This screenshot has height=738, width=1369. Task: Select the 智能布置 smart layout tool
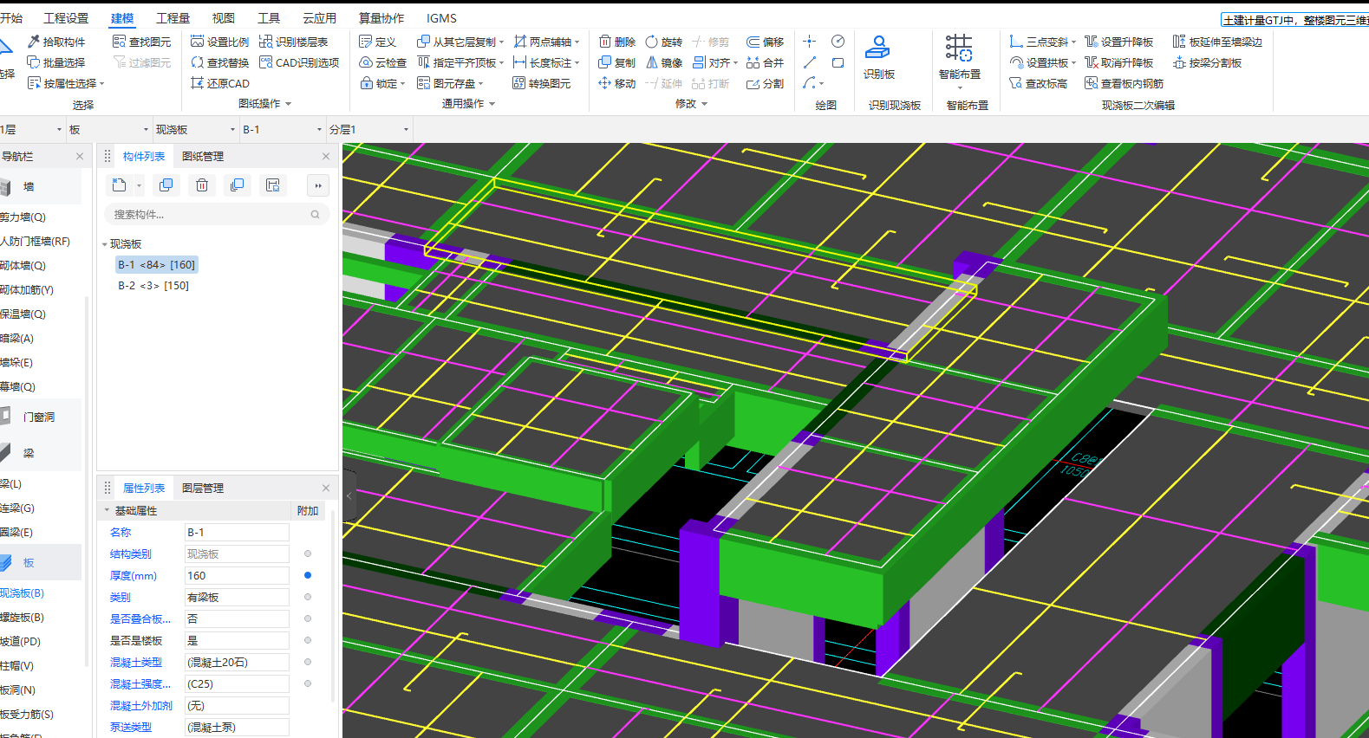[x=959, y=50]
